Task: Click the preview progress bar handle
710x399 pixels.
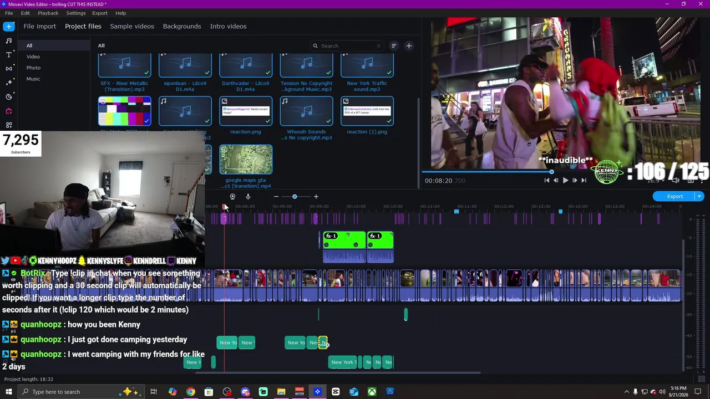Action: point(551,172)
